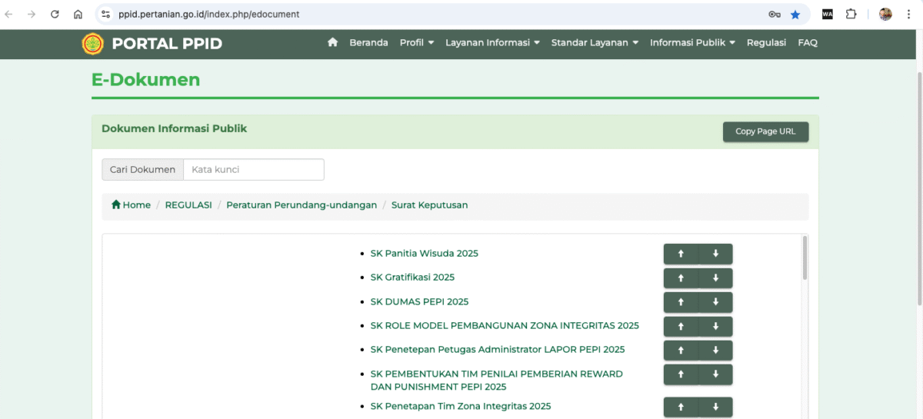Click the Portal PPID logo emblem
The image size is (923, 419).
pyautogui.click(x=92, y=44)
